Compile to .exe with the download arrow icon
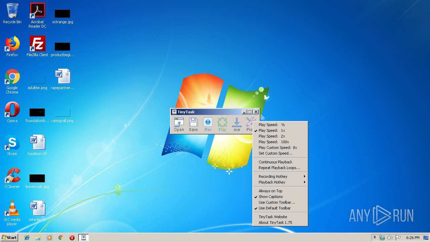The image size is (430, 242). (237, 125)
